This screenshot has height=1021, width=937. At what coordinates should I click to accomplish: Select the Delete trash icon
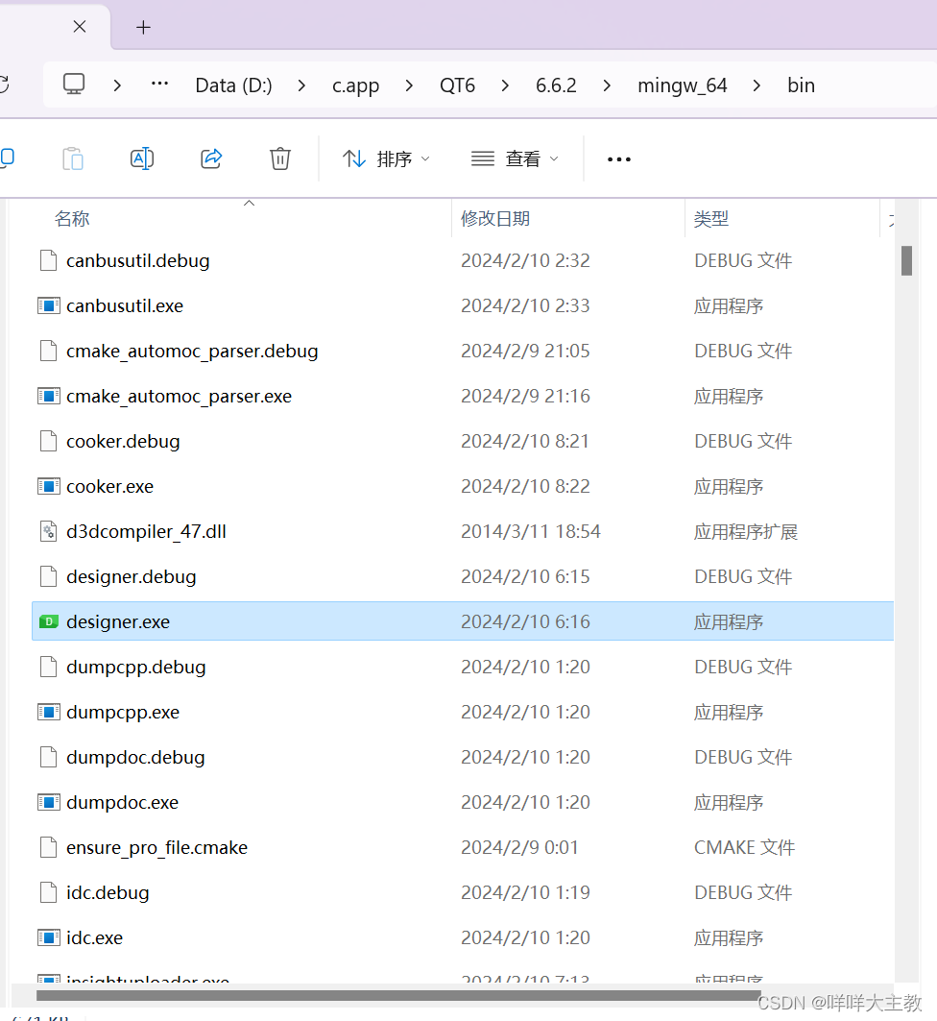[279, 158]
